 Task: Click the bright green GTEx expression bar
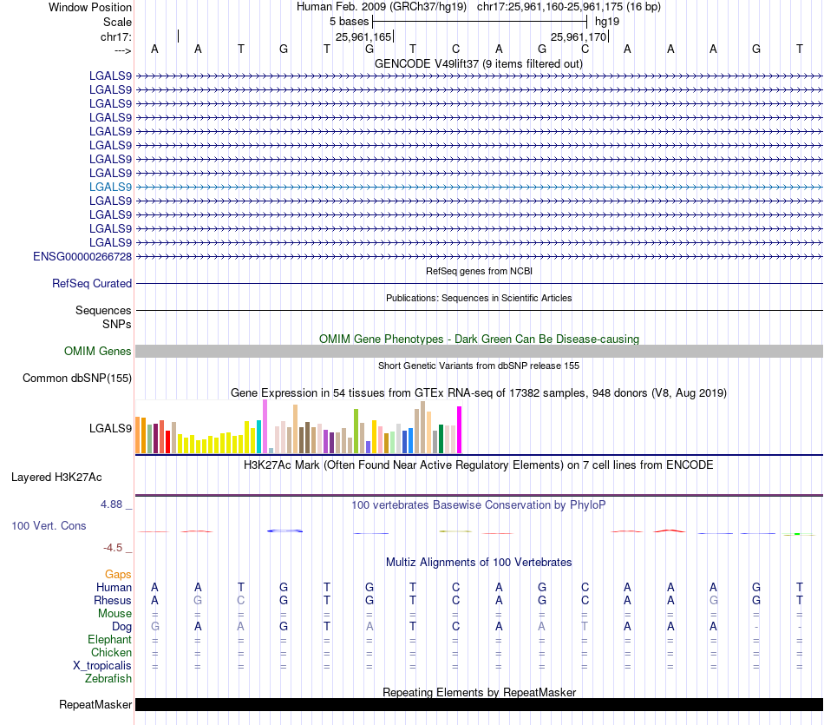356,432
